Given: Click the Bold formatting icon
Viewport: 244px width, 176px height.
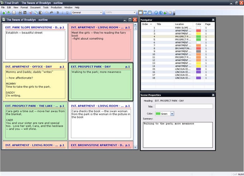Looking at the screenshot, I should (x=58, y=13).
